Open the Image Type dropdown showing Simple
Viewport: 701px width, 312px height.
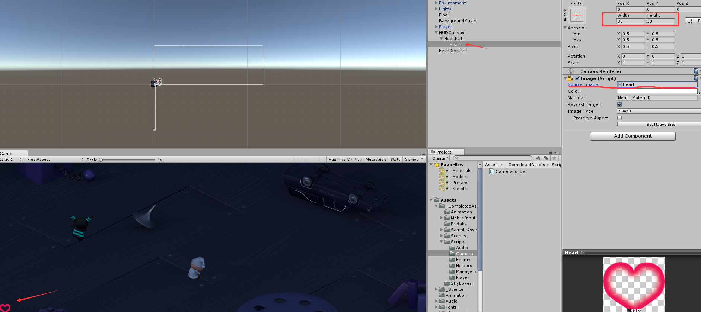[659, 111]
